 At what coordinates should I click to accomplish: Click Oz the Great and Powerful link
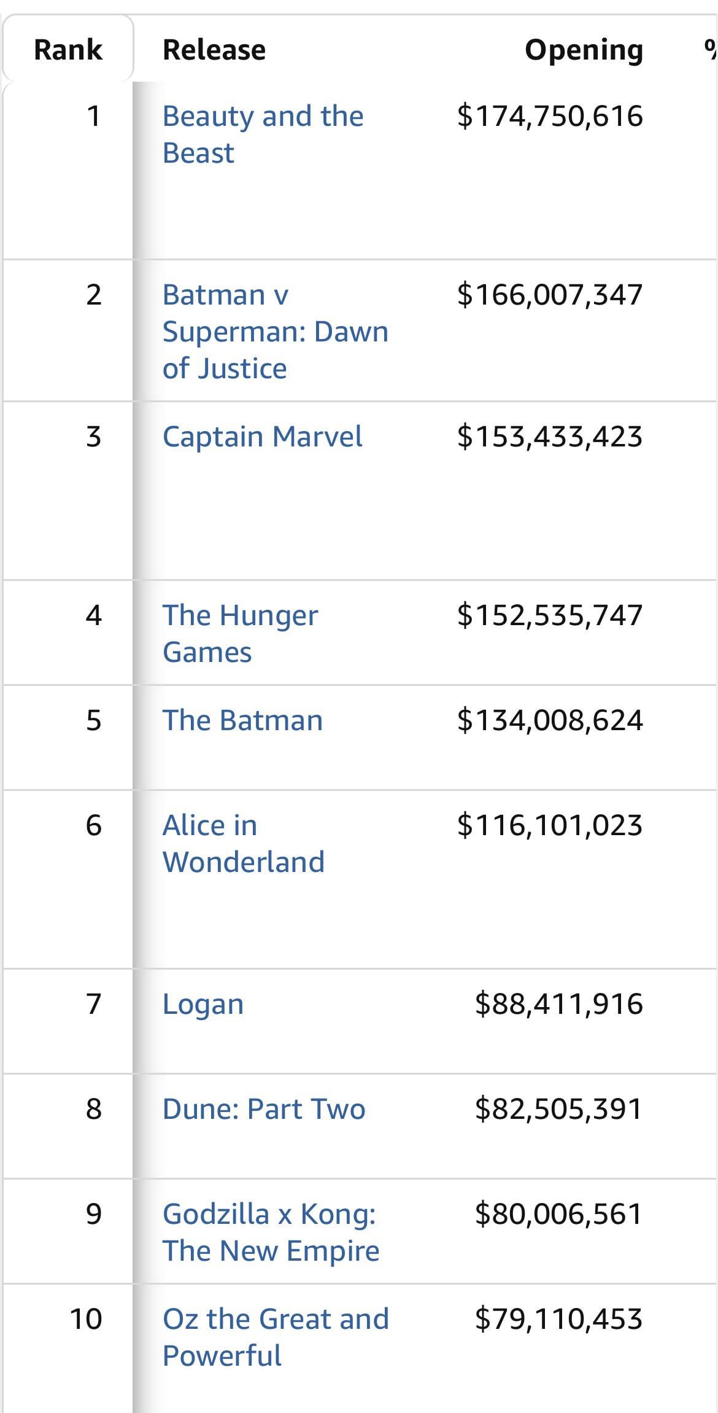(x=276, y=1337)
